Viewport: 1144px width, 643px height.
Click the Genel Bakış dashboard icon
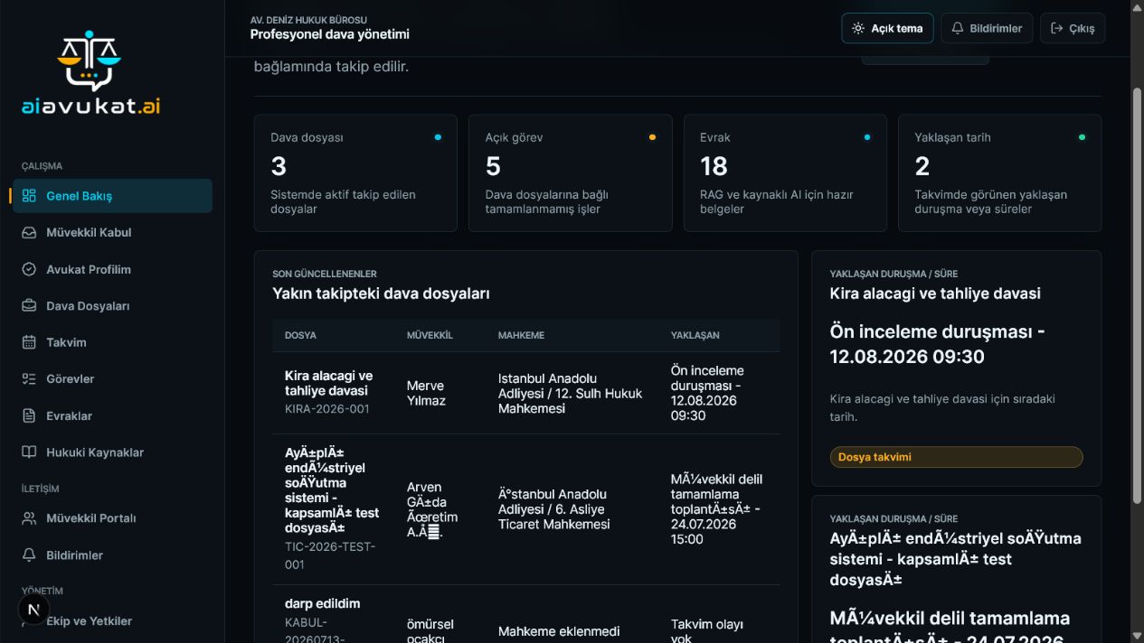point(29,196)
